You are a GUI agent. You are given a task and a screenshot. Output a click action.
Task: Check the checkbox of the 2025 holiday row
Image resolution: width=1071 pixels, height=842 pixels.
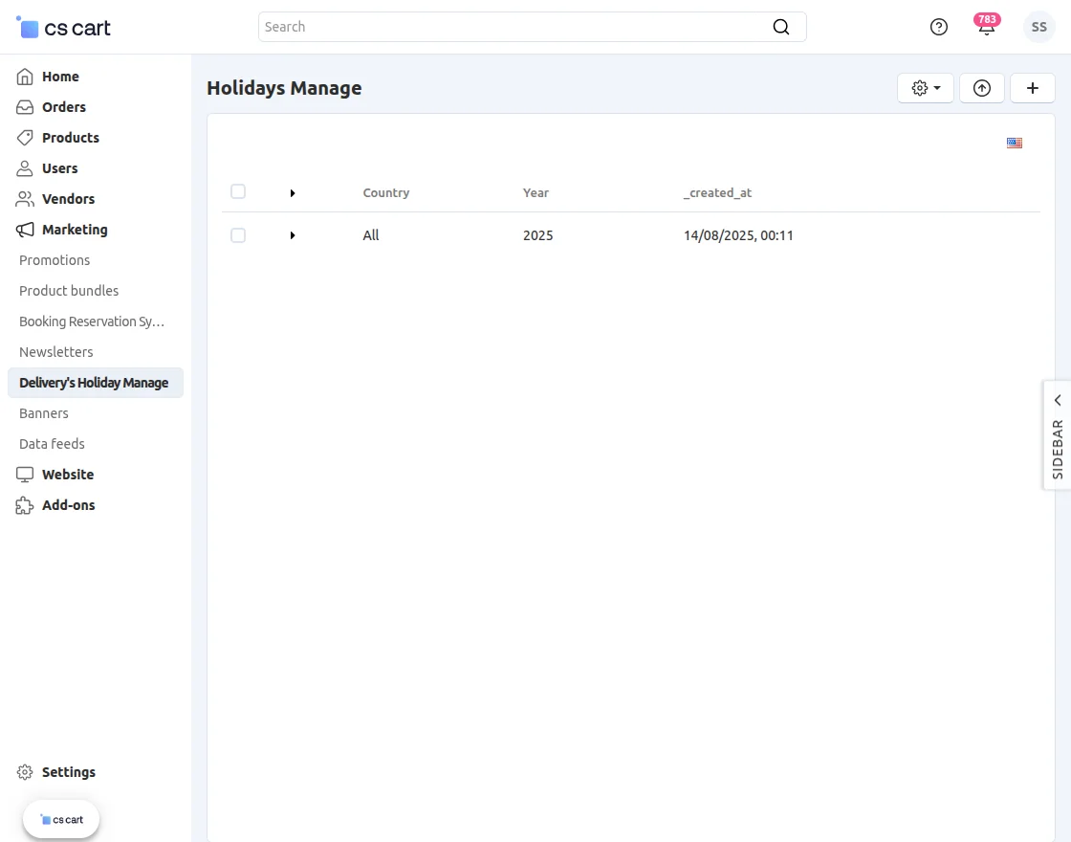point(237,235)
